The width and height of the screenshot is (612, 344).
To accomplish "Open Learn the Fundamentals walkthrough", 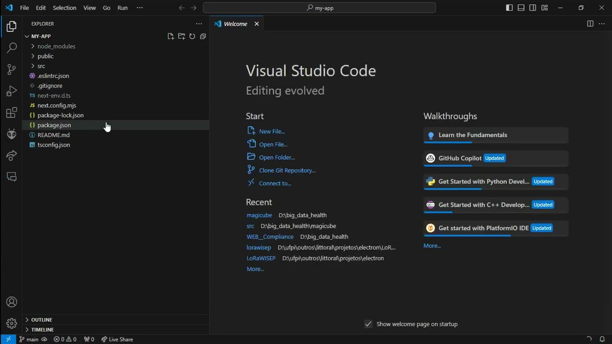I will (496, 135).
